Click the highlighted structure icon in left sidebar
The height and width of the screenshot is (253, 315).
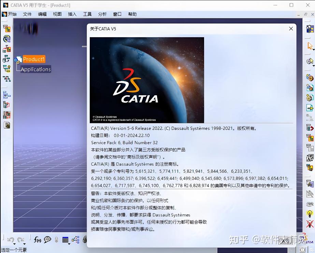coord(7,28)
